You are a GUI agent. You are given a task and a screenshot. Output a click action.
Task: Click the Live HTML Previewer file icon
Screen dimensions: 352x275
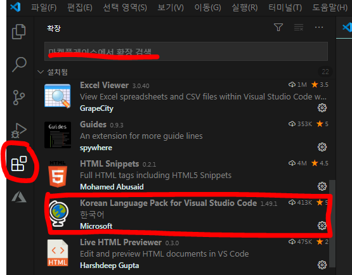point(58,253)
